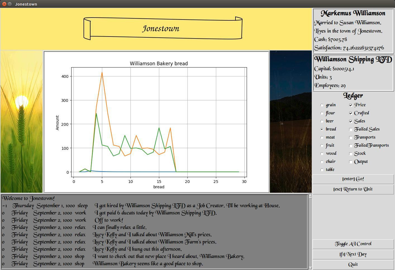Click [esc] Return to Unit

click(353, 189)
